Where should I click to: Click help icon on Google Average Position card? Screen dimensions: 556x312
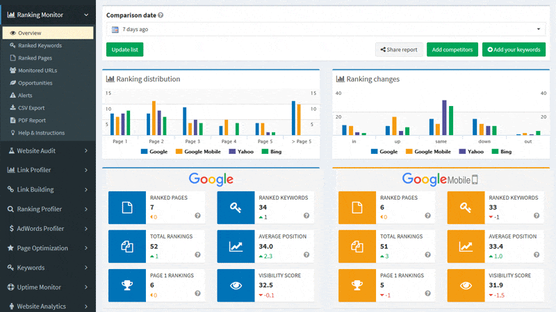pyautogui.click(x=306, y=254)
